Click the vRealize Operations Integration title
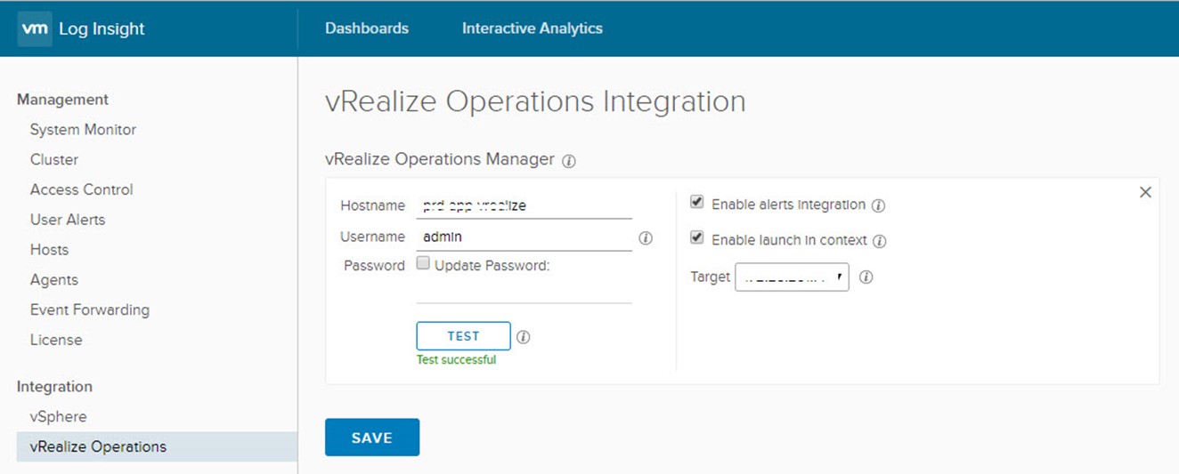The height and width of the screenshot is (474, 1179). 535,101
